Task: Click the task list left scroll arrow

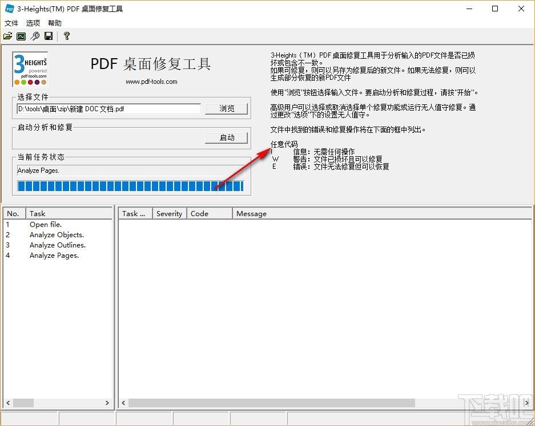Action: (8, 403)
